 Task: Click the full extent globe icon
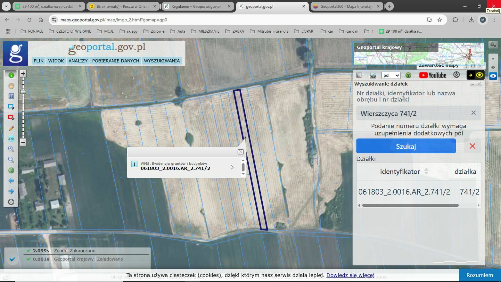coord(11,170)
